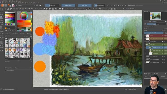
Task: Select the Zoom tool in toolbox
Action: click(1, 50)
